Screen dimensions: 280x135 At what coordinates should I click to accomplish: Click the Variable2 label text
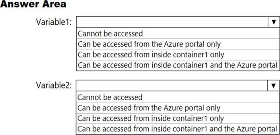[x=53, y=85]
